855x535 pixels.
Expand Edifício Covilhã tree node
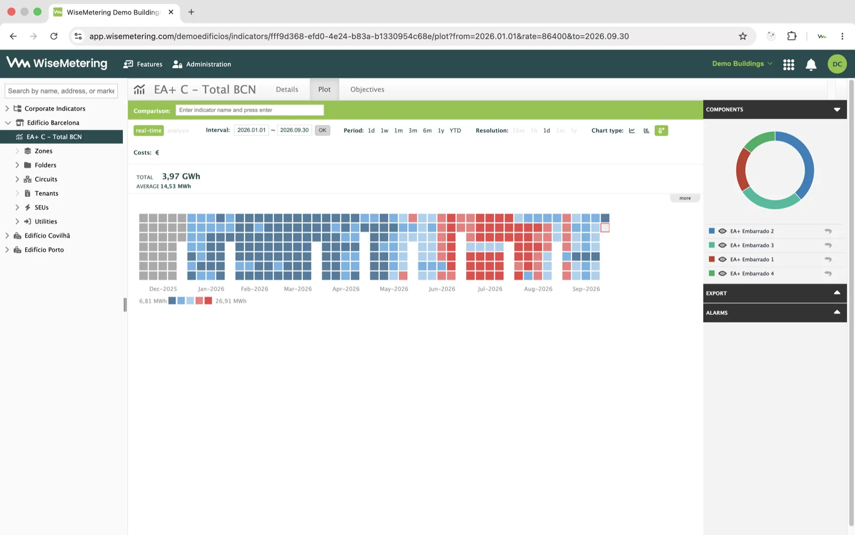pos(7,235)
